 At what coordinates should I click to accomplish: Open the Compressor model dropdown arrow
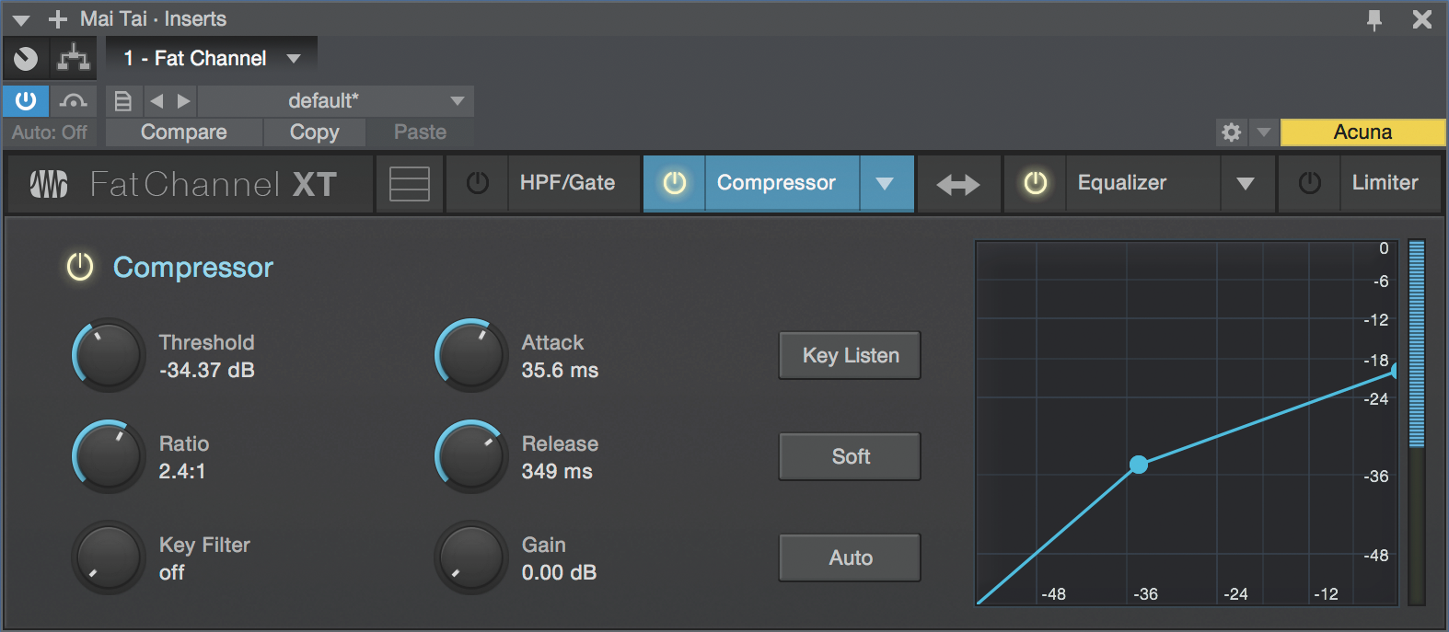[x=886, y=183]
